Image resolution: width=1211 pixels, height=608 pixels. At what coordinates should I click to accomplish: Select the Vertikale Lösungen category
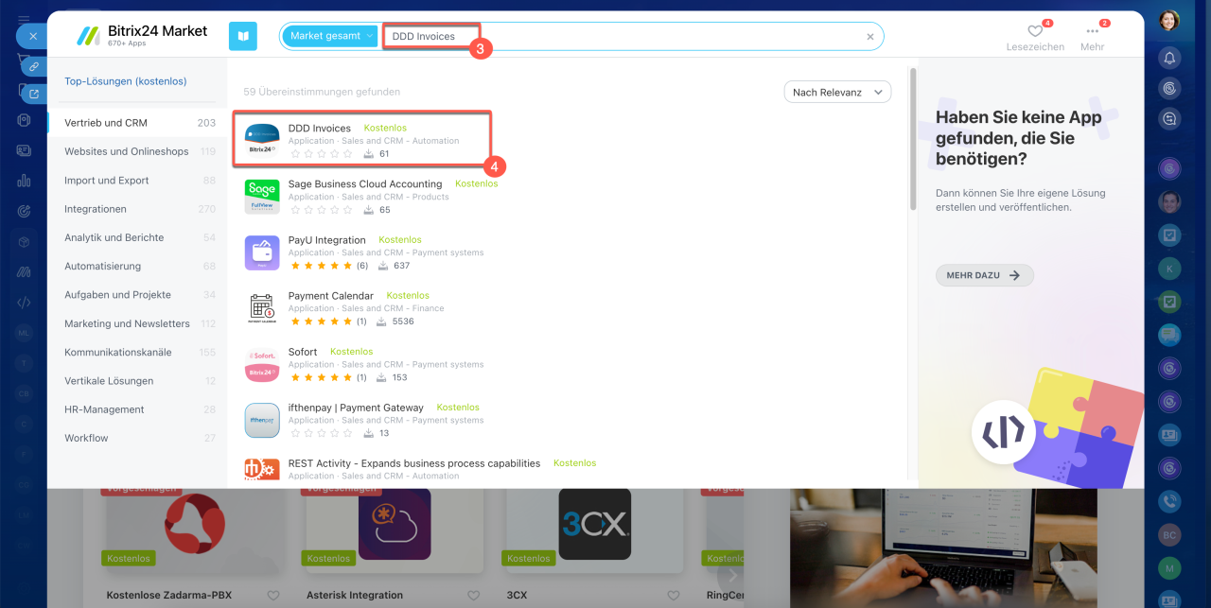tap(139, 381)
